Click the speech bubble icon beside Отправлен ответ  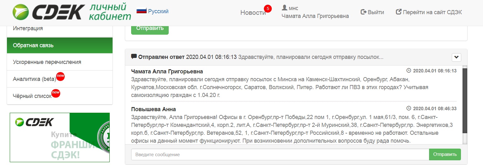[x=134, y=57]
